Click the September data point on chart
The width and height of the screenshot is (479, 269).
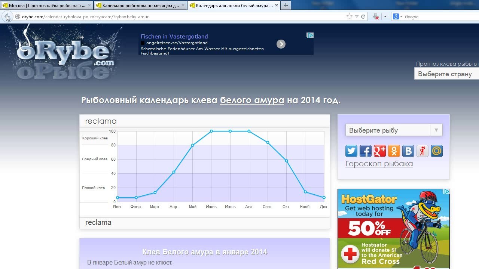pyautogui.click(x=268, y=142)
